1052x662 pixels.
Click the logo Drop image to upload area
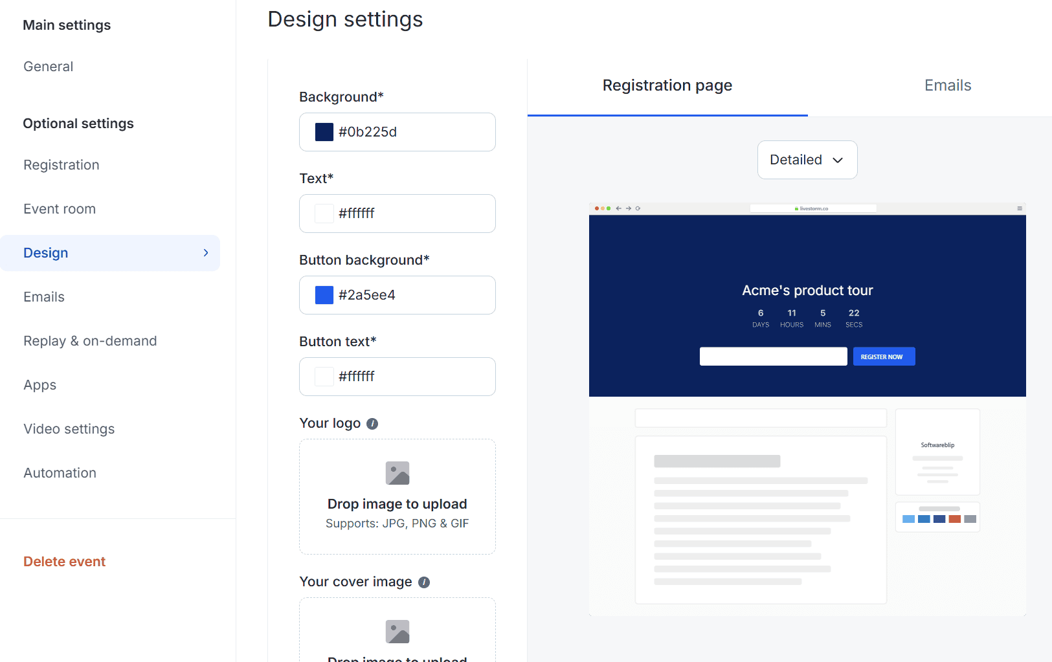pos(397,496)
